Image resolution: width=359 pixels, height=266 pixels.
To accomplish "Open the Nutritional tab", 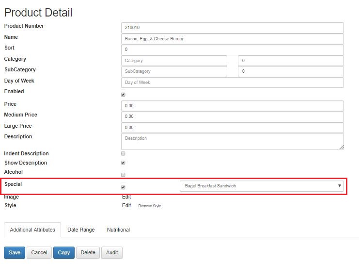I will coord(118,230).
